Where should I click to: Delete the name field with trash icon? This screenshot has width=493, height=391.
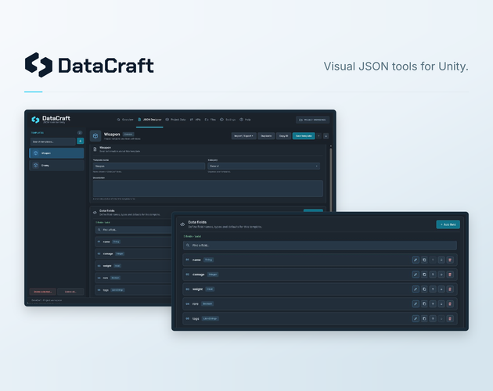coord(450,260)
